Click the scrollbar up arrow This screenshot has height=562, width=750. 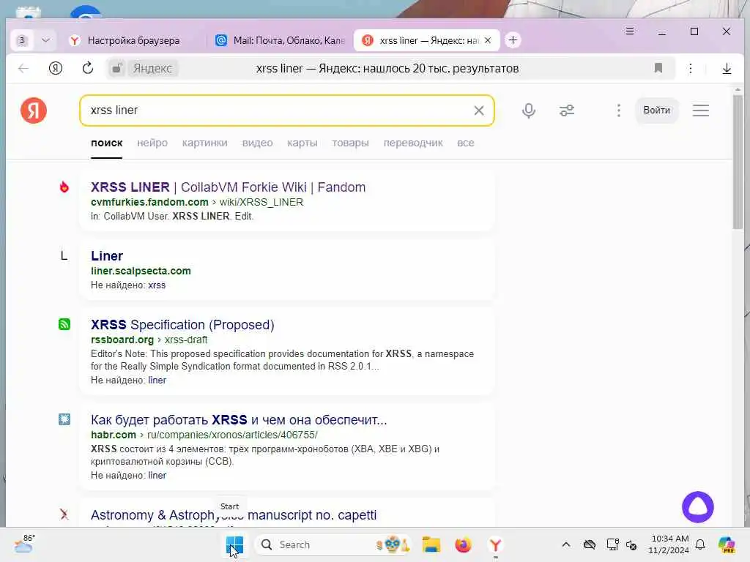[x=738, y=89]
